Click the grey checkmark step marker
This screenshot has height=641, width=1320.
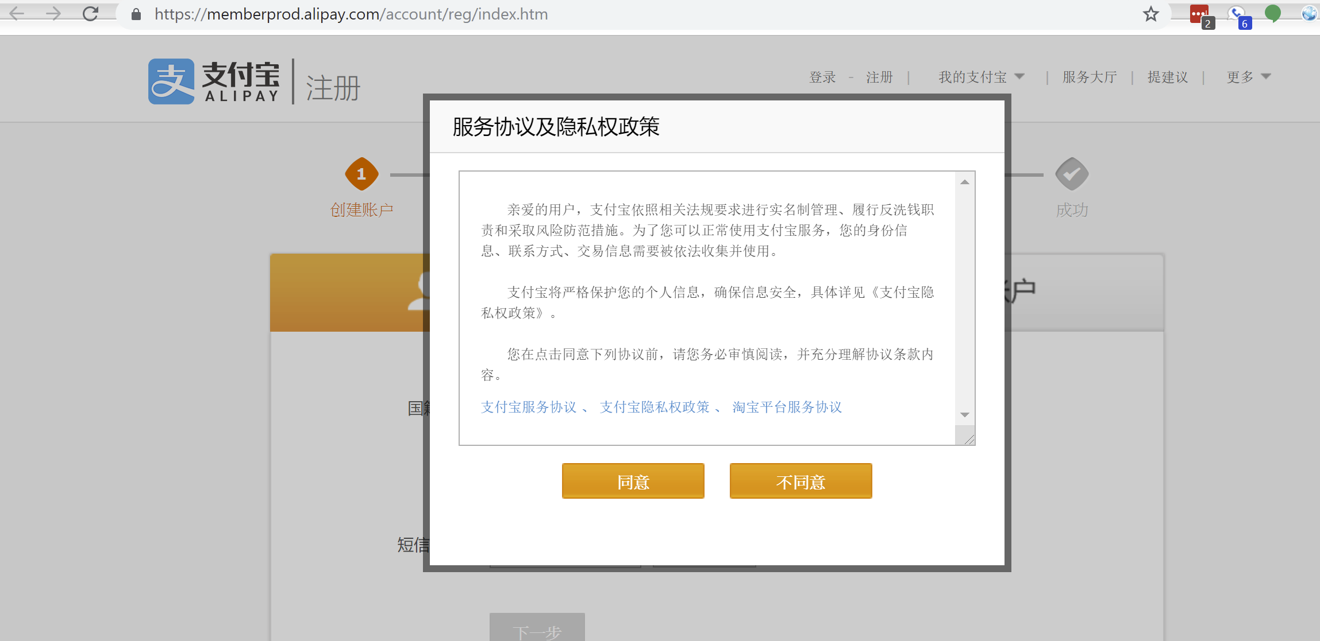coord(1072,174)
